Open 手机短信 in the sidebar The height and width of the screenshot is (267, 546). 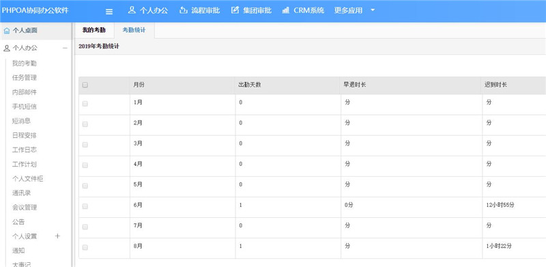[x=25, y=107]
